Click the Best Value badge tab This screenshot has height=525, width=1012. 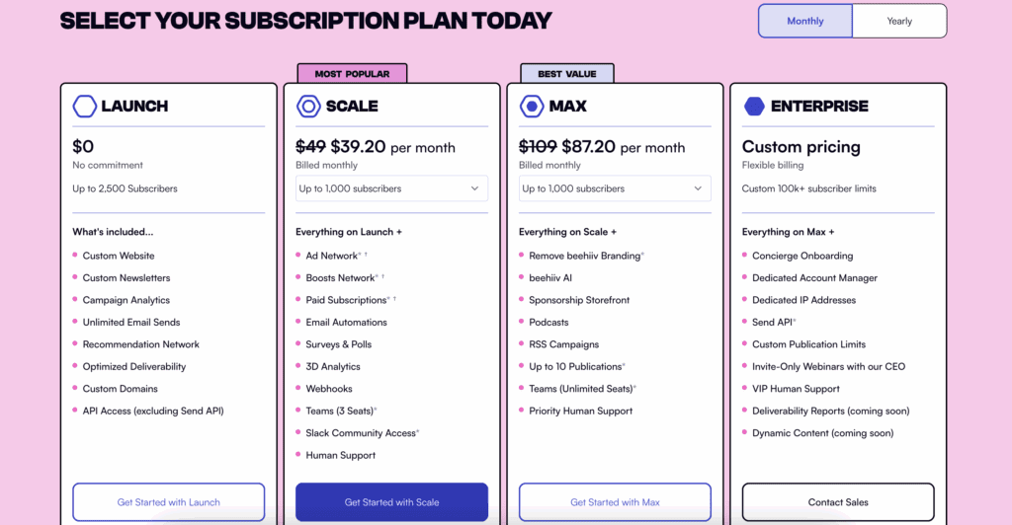tap(567, 73)
